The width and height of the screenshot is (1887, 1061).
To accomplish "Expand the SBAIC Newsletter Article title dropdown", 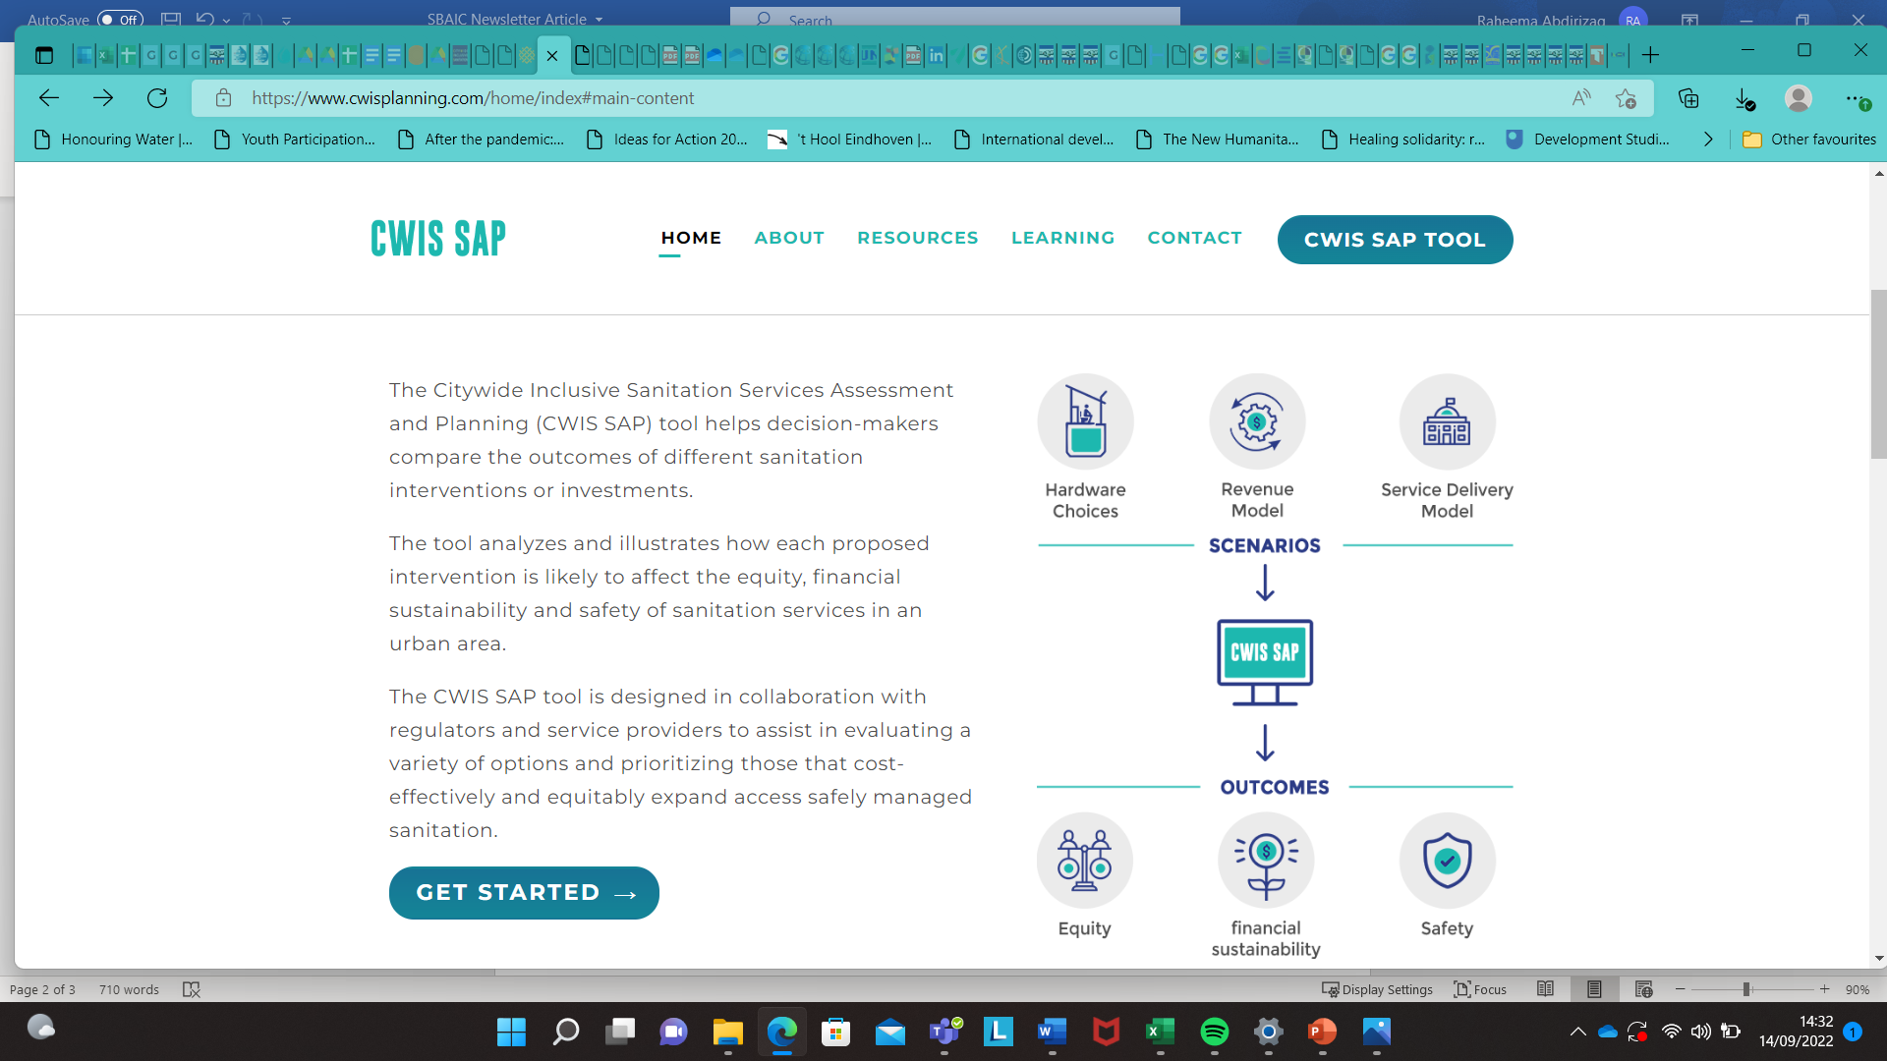I will (x=599, y=20).
